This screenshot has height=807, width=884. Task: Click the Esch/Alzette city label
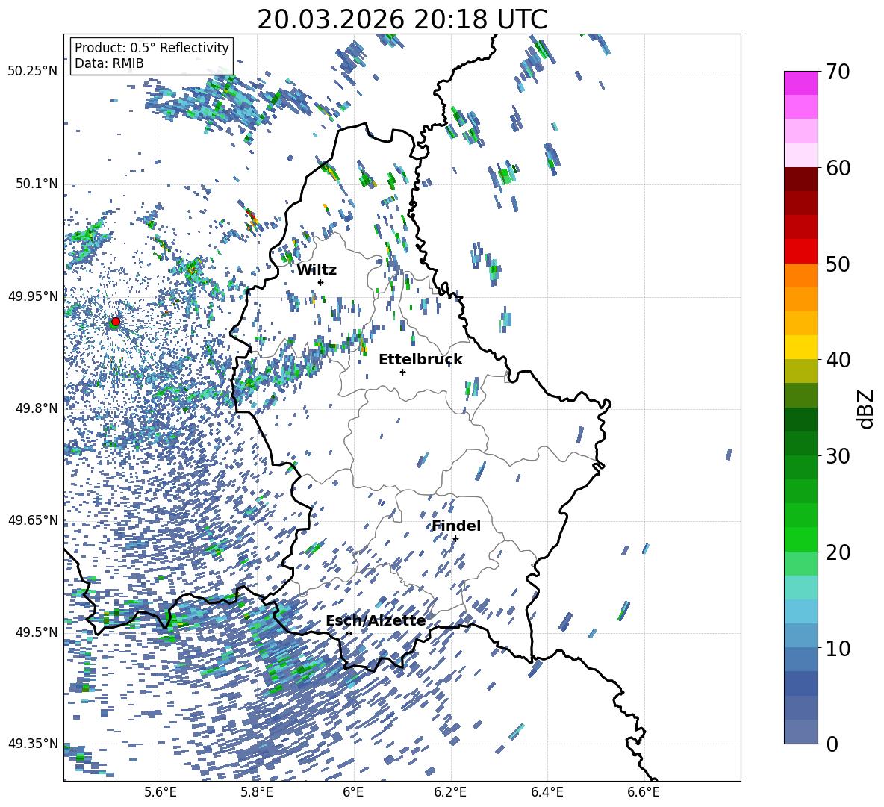click(x=376, y=621)
